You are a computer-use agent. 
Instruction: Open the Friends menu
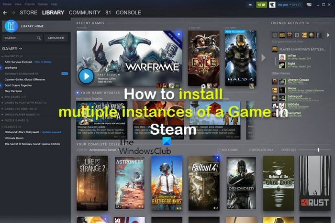pos(30,4)
